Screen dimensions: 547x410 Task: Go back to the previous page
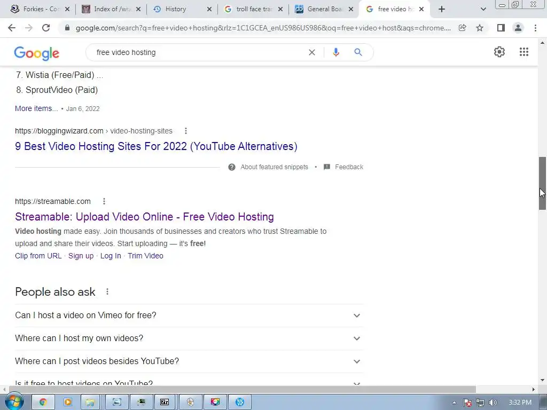12,28
